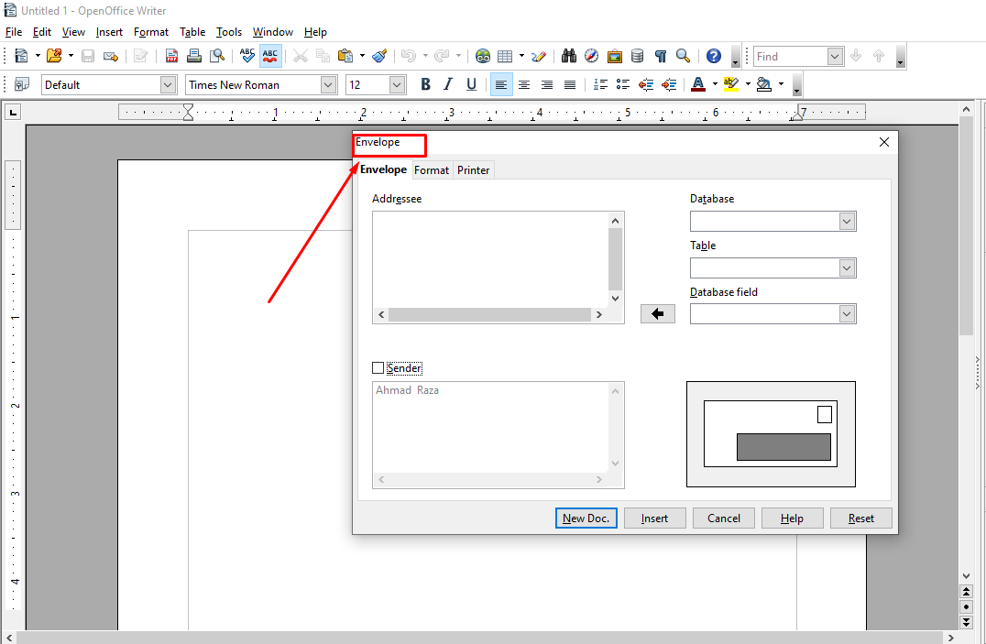Toggle AutoSpellcheck icon

coord(270,56)
